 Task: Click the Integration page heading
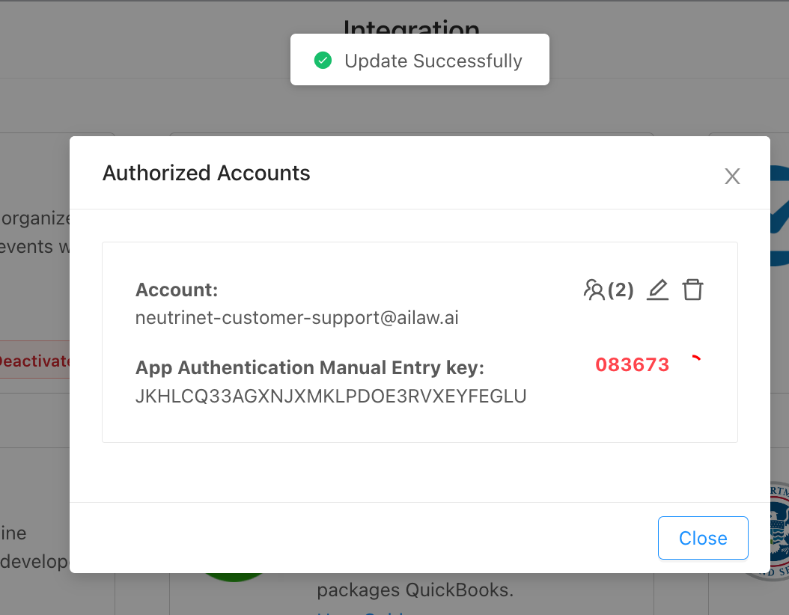pos(412,27)
